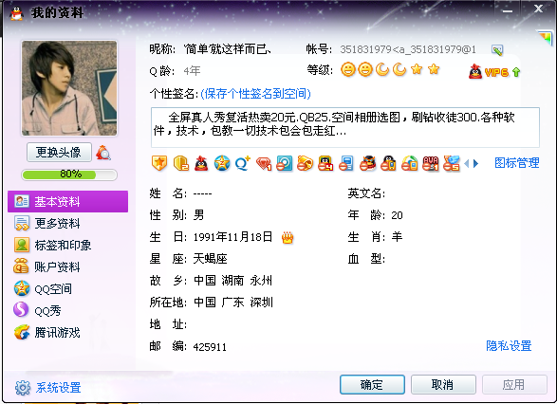The image size is (557, 404).
Task: Click location value 中国 广东 深圳
Action: [233, 303]
